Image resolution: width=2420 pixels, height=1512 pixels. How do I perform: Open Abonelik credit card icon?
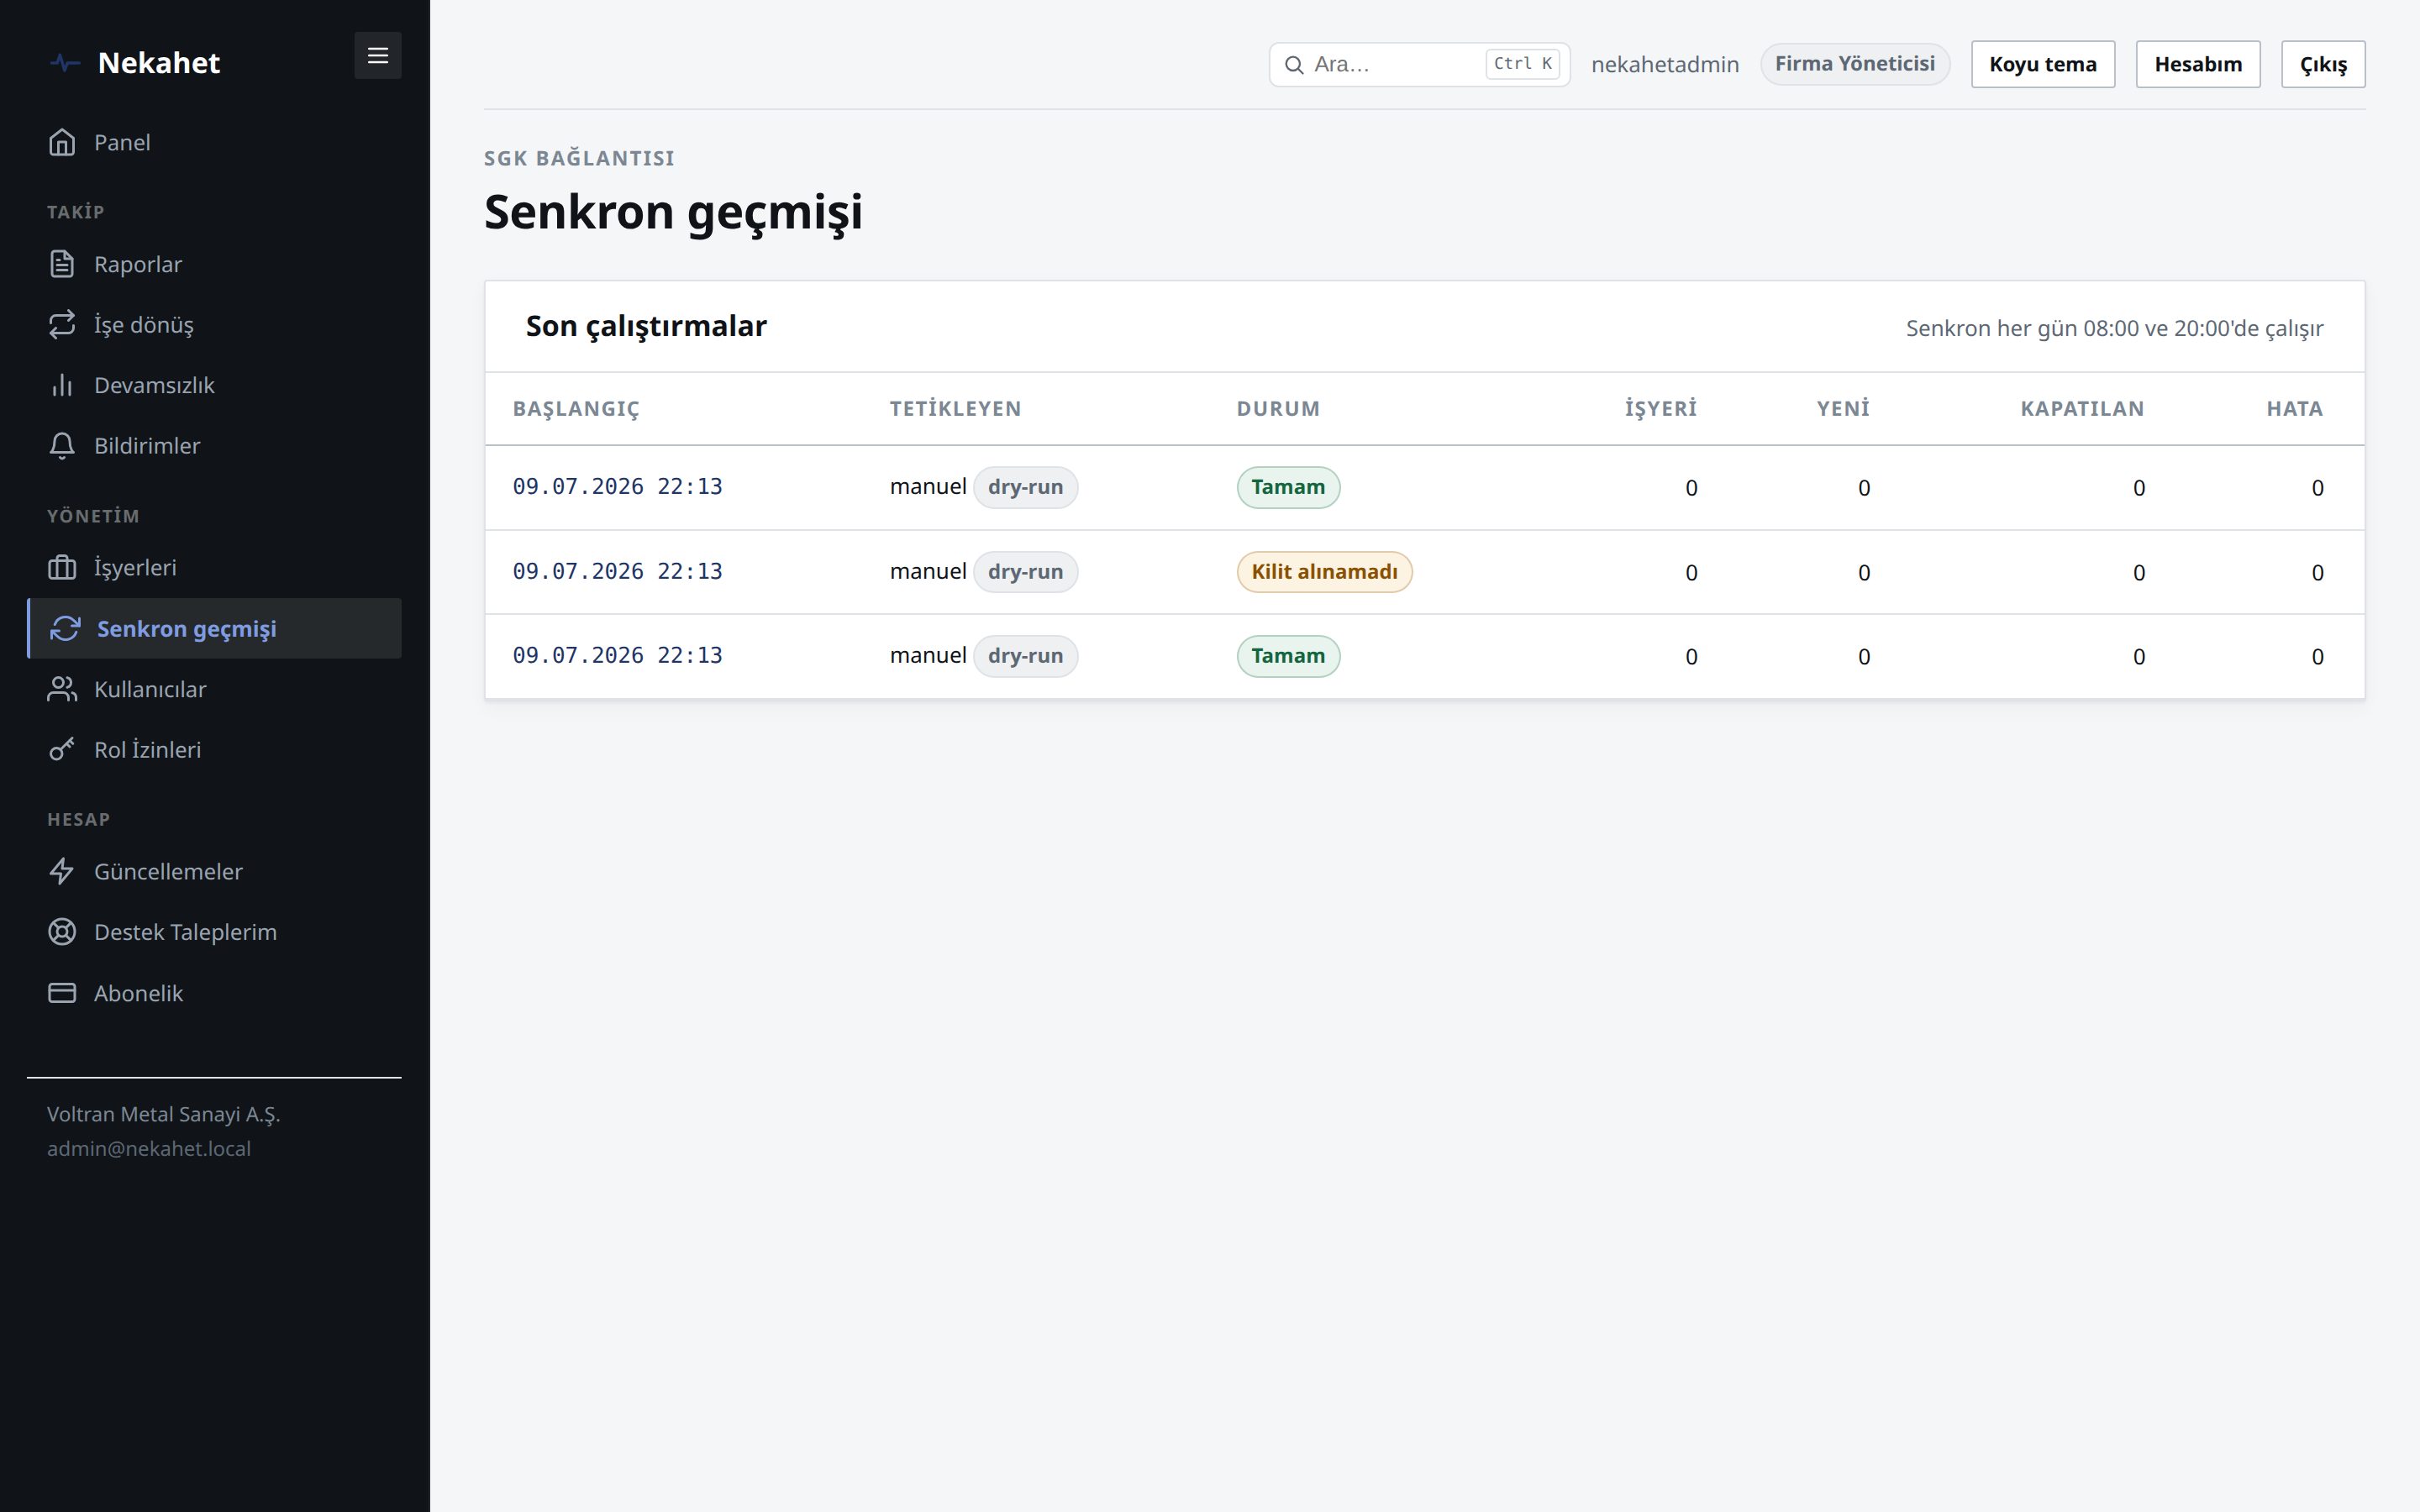point(62,993)
